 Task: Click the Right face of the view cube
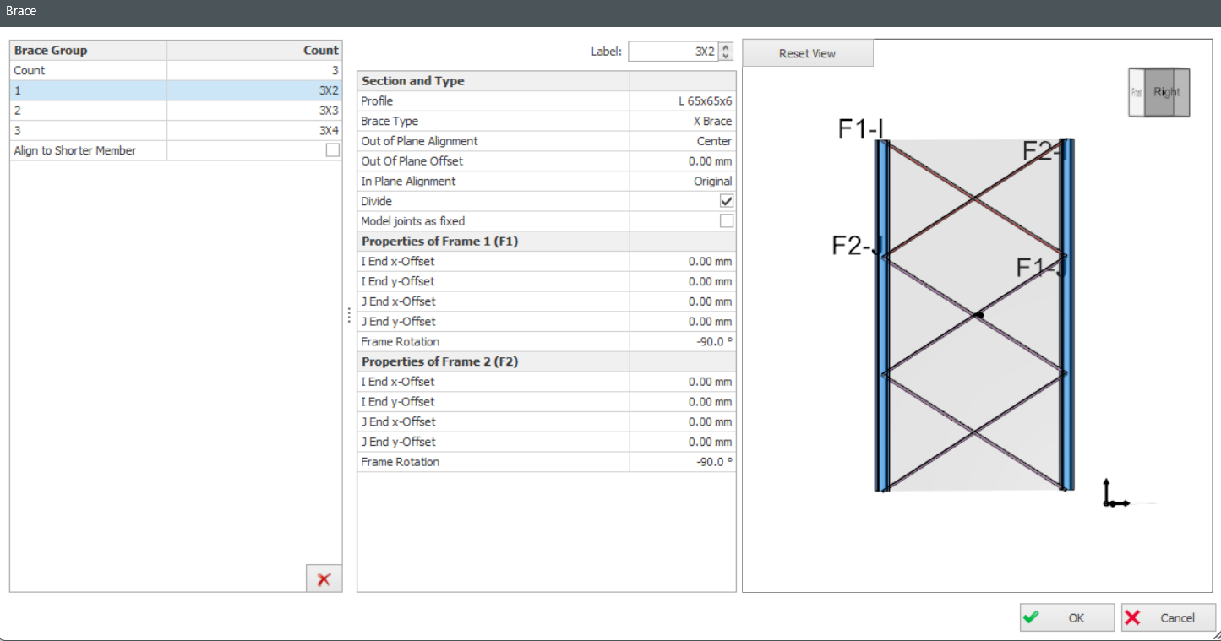tap(1167, 92)
